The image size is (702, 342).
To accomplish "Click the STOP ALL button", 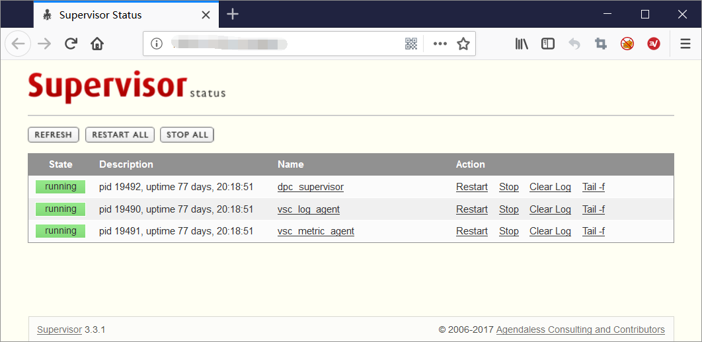I will pyautogui.click(x=187, y=135).
